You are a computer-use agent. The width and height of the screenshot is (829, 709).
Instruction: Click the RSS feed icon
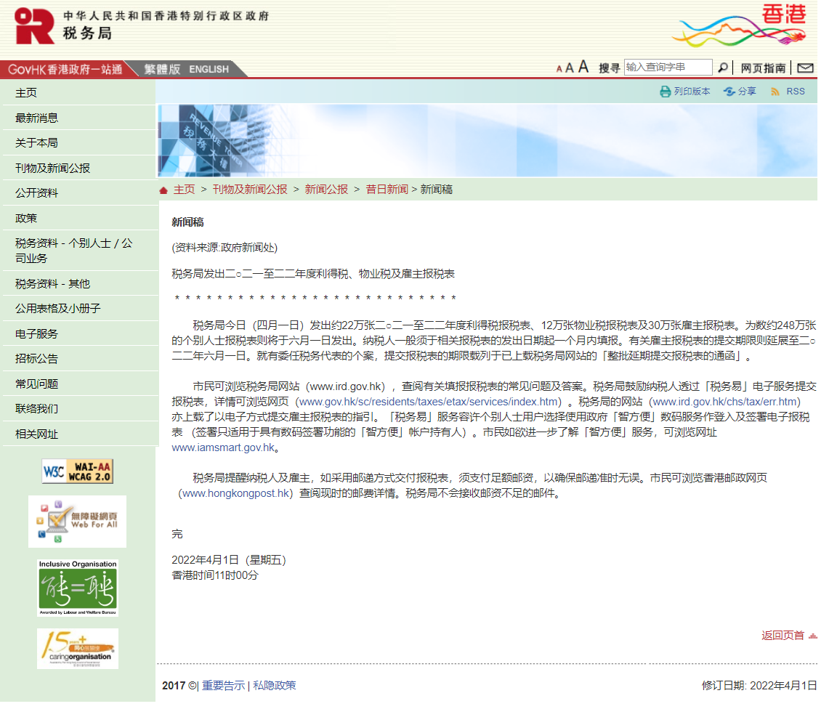(775, 92)
